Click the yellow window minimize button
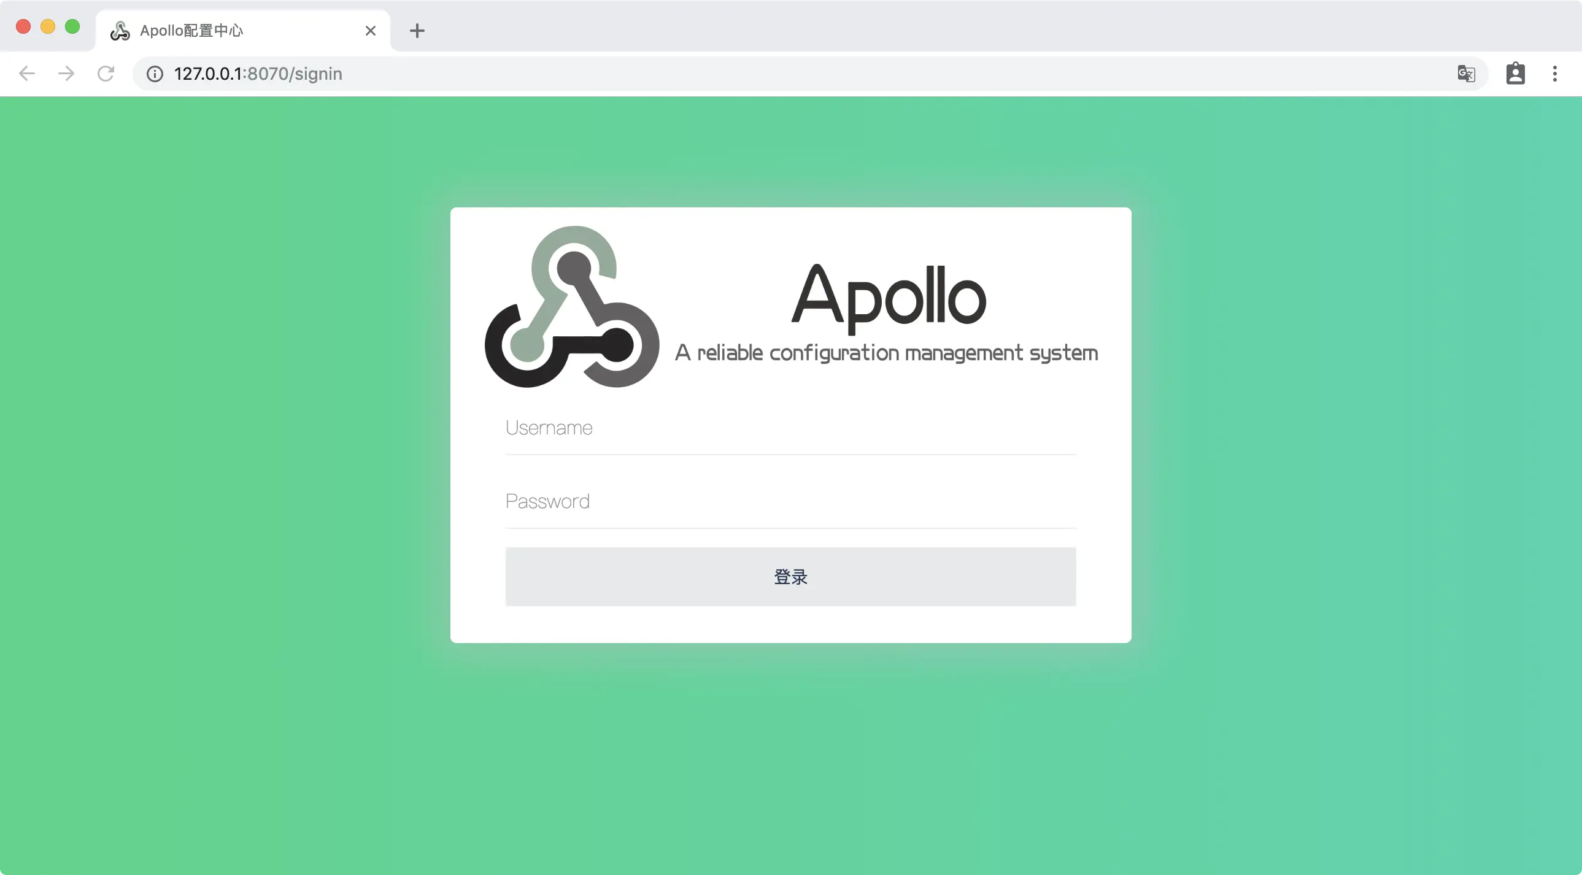Image resolution: width=1582 pixels, height=875 pixels. coord(48,26)
